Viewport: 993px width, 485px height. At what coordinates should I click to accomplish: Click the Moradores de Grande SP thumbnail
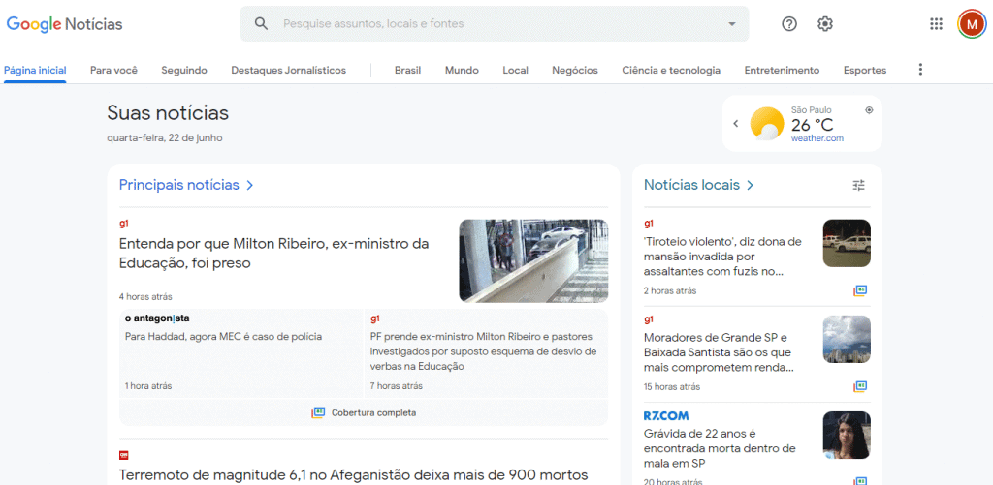(x=847, y=340)
